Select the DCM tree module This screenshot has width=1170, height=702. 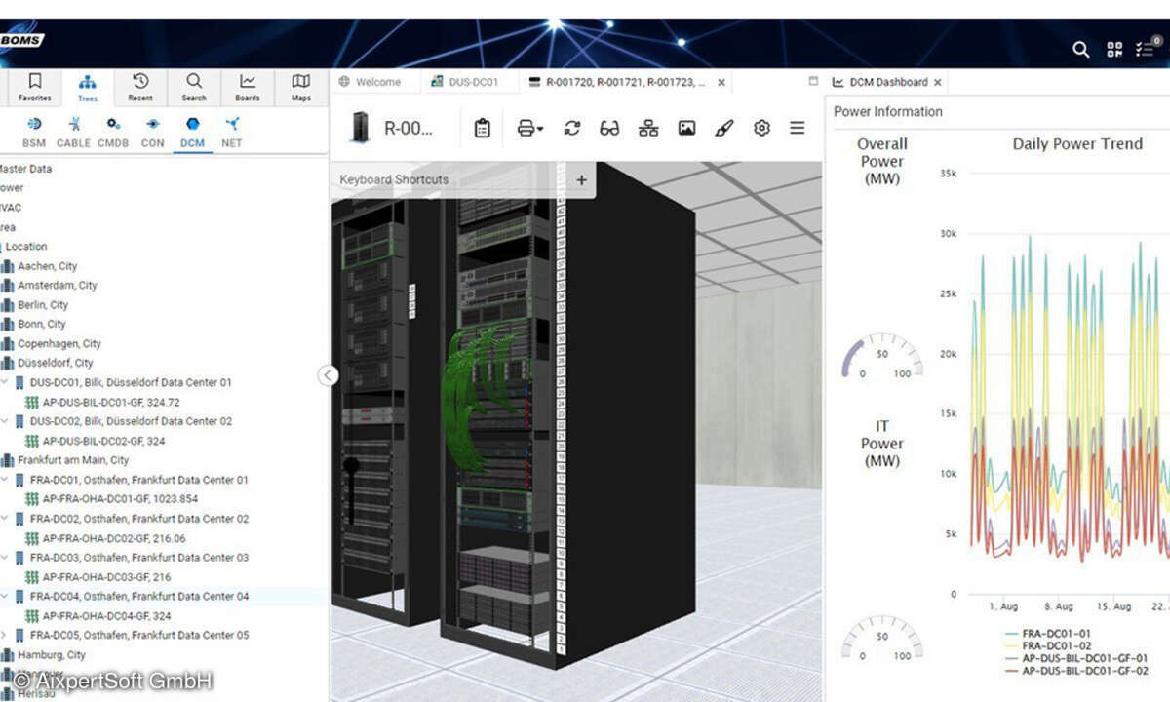[x=192, y=133]
